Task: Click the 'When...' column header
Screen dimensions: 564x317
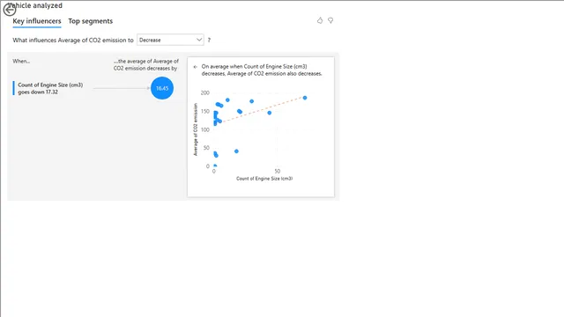Action: tap(21, 61)
